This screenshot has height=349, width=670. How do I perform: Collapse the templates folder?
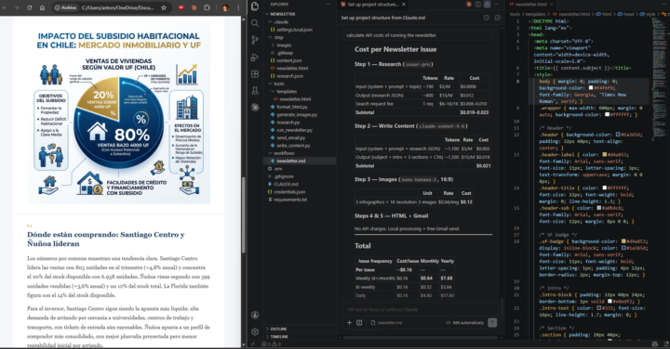[287, 92]
